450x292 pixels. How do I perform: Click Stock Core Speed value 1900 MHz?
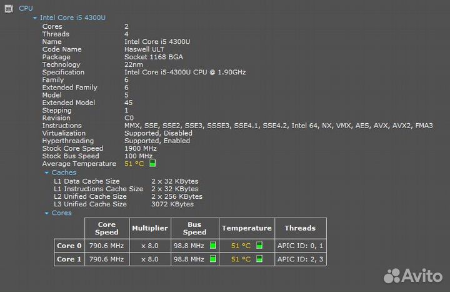click(141, 148)
